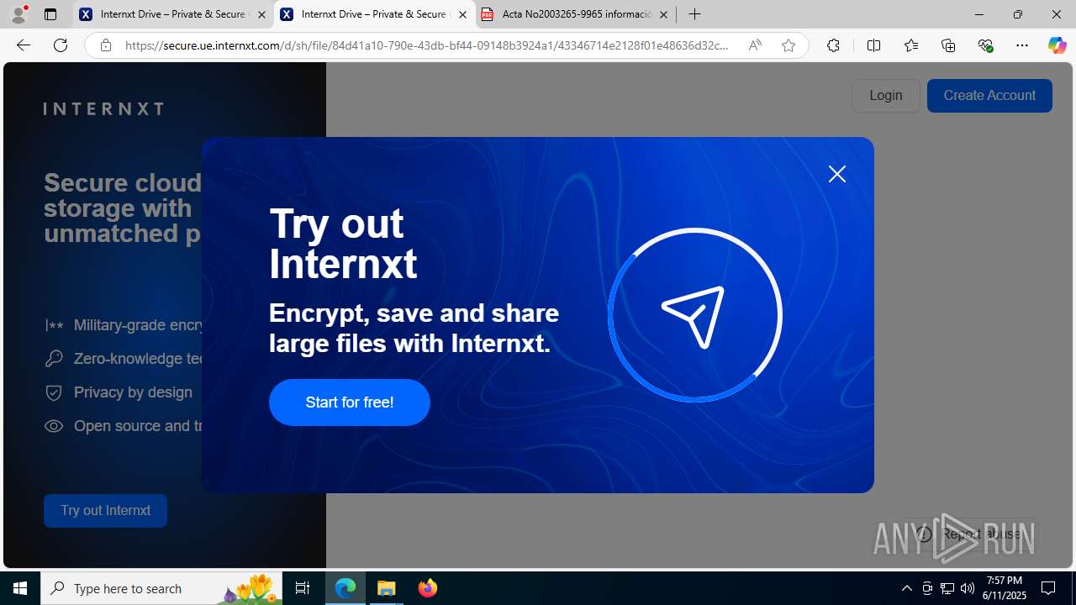Open Read aloud in address bar
This screenshot has height=605, width=1076.
[755, 45]
